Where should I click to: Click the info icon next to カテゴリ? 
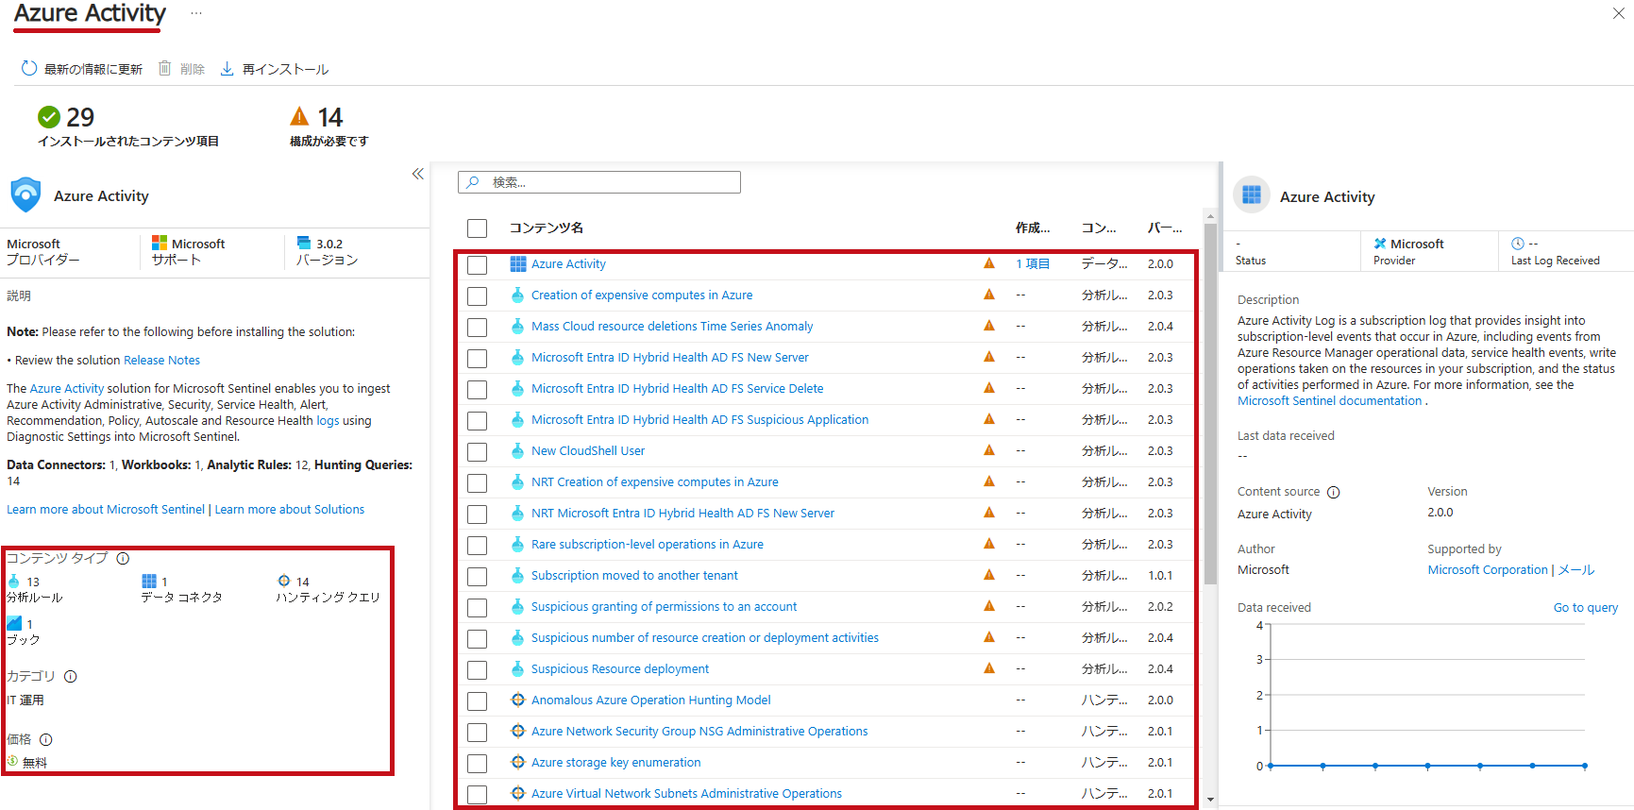coord(71,676)
